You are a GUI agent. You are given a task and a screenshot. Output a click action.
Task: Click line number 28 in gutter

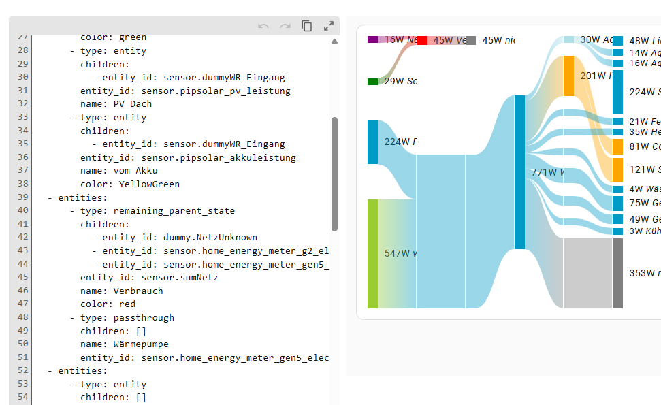[23, 50]
